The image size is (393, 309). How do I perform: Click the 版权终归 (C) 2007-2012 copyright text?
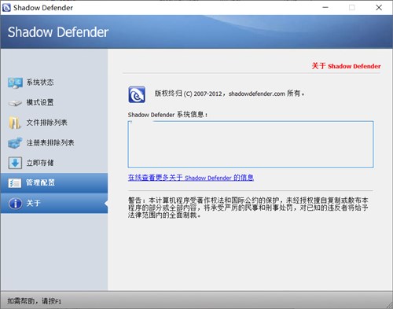[x=230, y=94]
